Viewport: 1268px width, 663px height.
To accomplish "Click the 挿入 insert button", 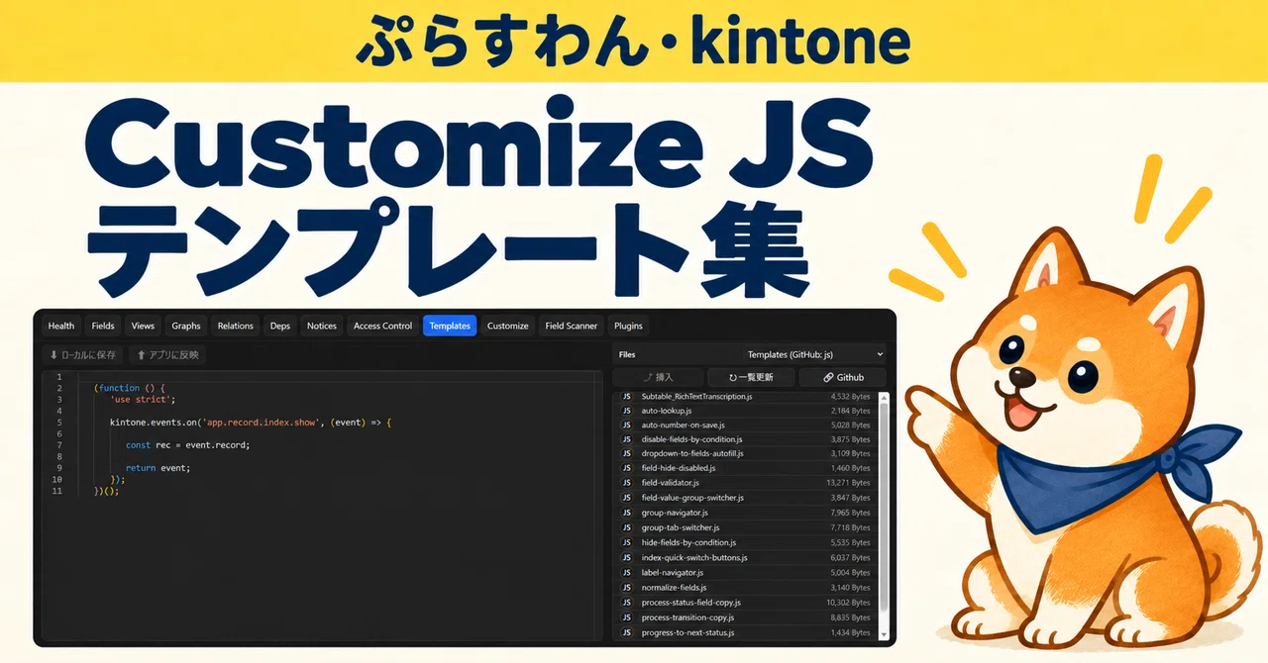I will click(658, 377).
